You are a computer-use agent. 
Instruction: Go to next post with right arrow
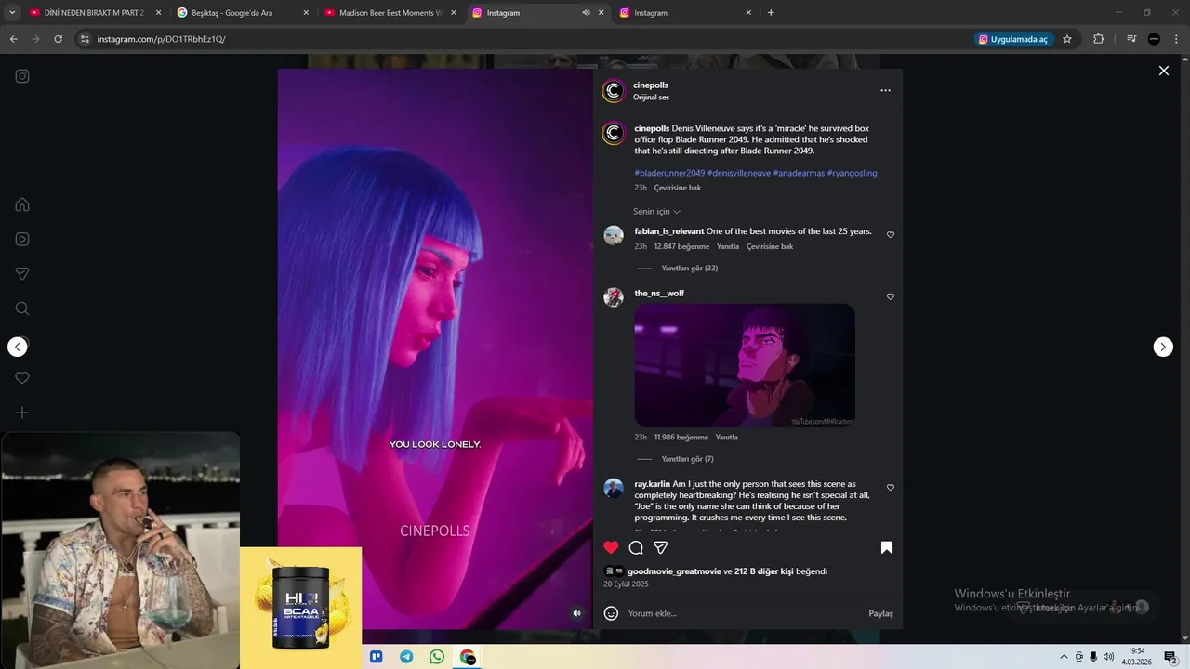point(1163,347)
